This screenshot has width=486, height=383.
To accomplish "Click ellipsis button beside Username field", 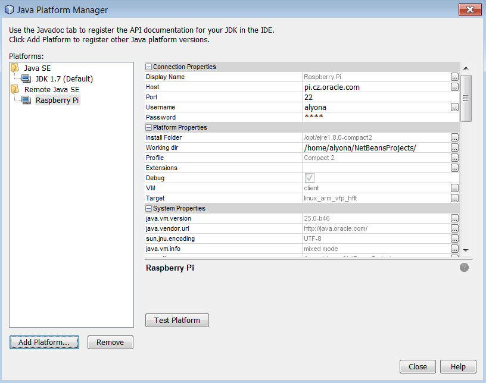I will pyautogui.click(x=454, y=108).
